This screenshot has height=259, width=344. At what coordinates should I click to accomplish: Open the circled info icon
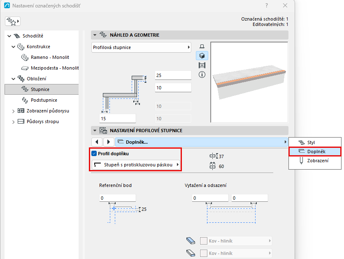coord(202,75)
